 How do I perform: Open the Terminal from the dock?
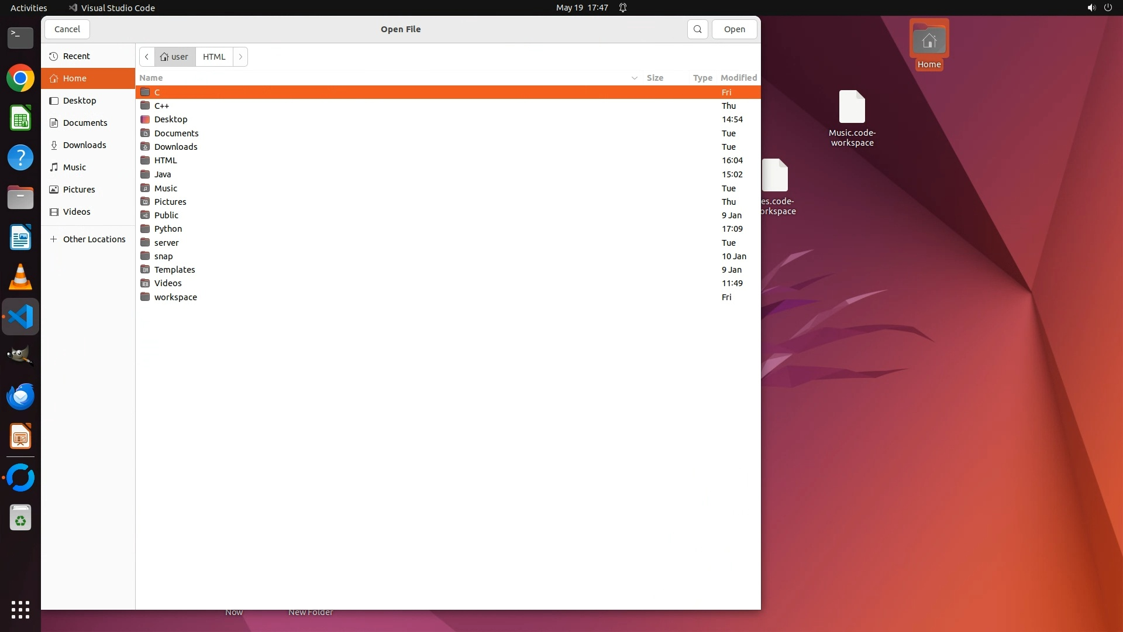point(20,38)
